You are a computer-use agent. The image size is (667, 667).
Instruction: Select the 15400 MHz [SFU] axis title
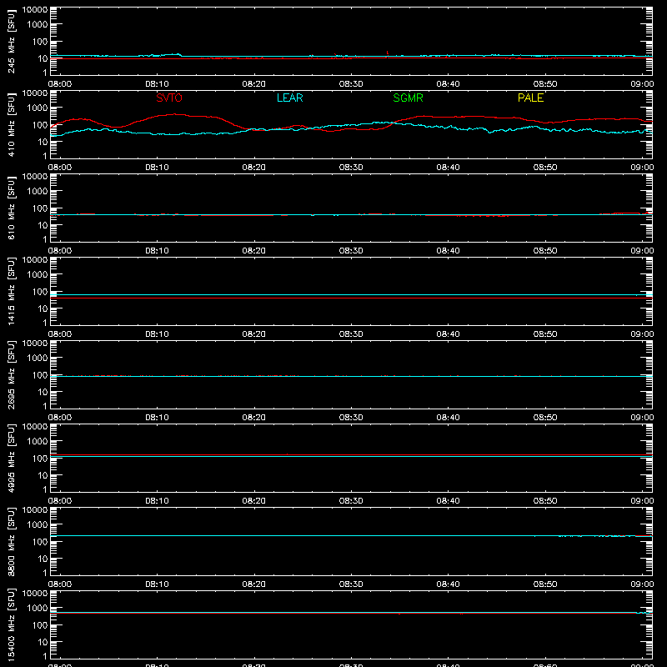(x=11, y=624)
